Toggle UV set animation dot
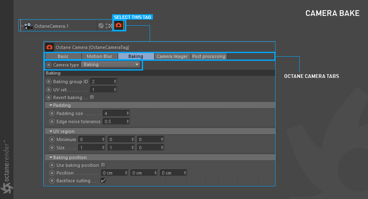 pyautogui.click(x=49, y=90)
